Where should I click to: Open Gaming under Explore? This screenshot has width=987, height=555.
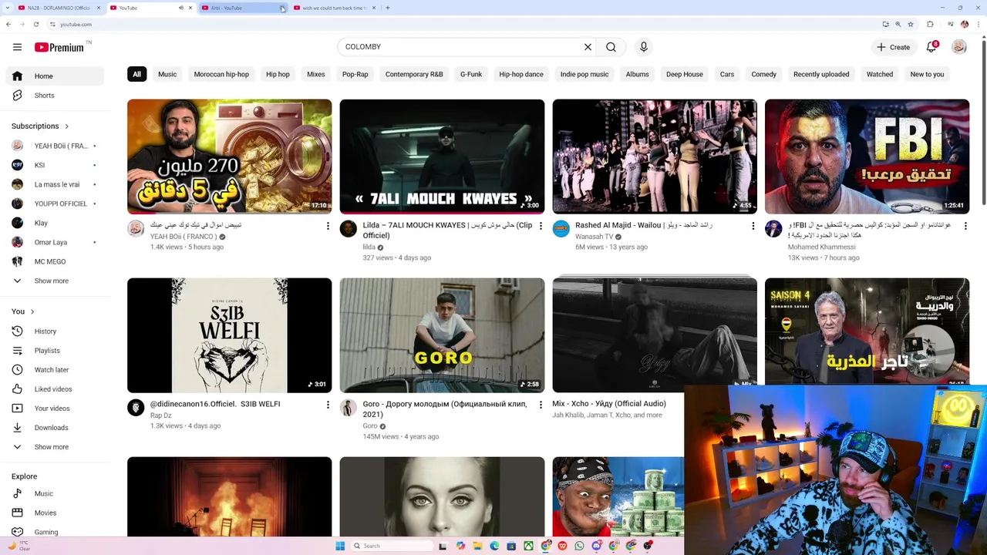55,532
